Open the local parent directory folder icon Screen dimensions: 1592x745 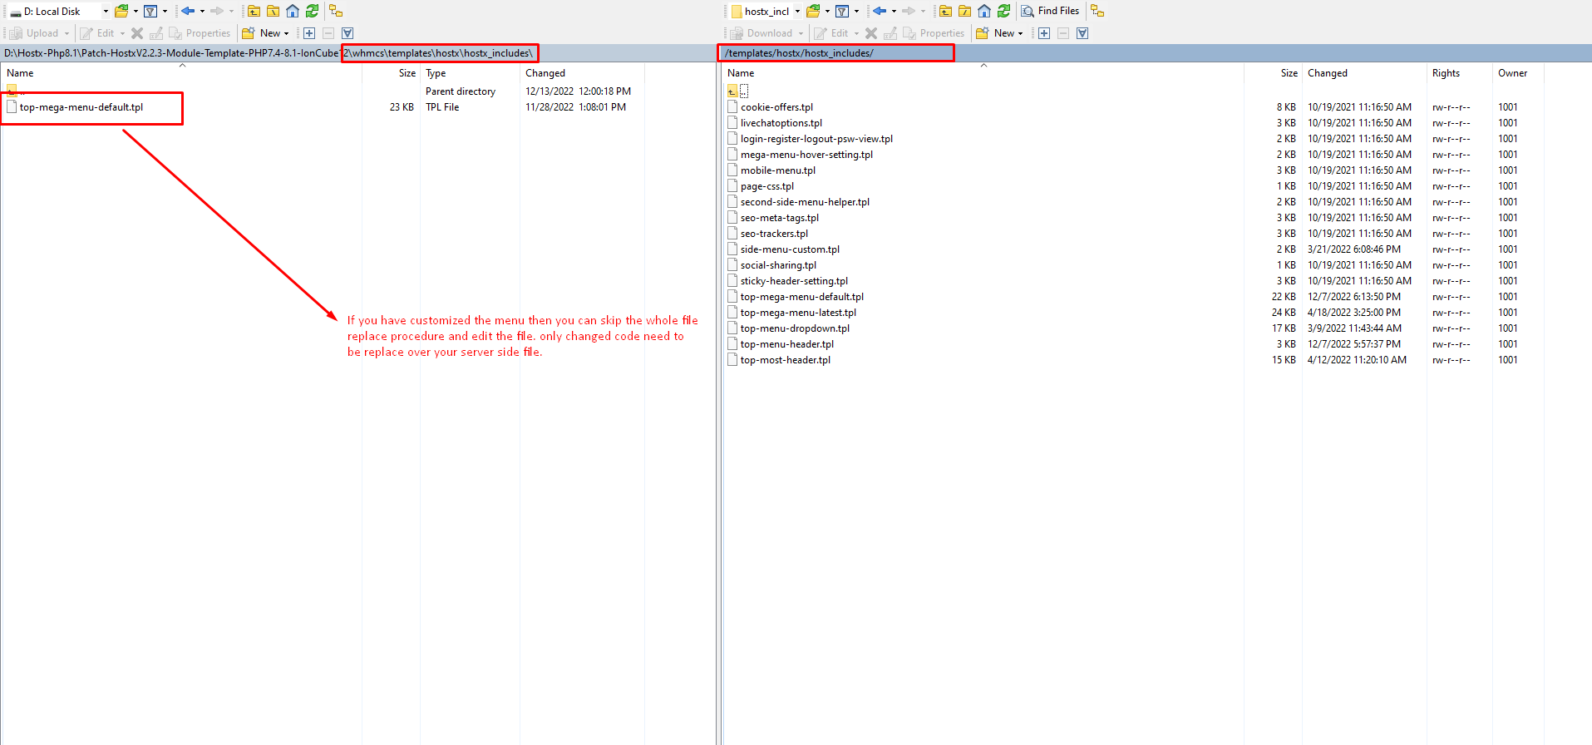[x=254, y=11]
